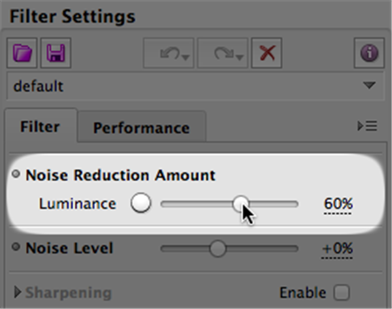This screenshot has height=309, width=392.
Task: Switch to the Performance tab
Action: (x=141, y=127)
